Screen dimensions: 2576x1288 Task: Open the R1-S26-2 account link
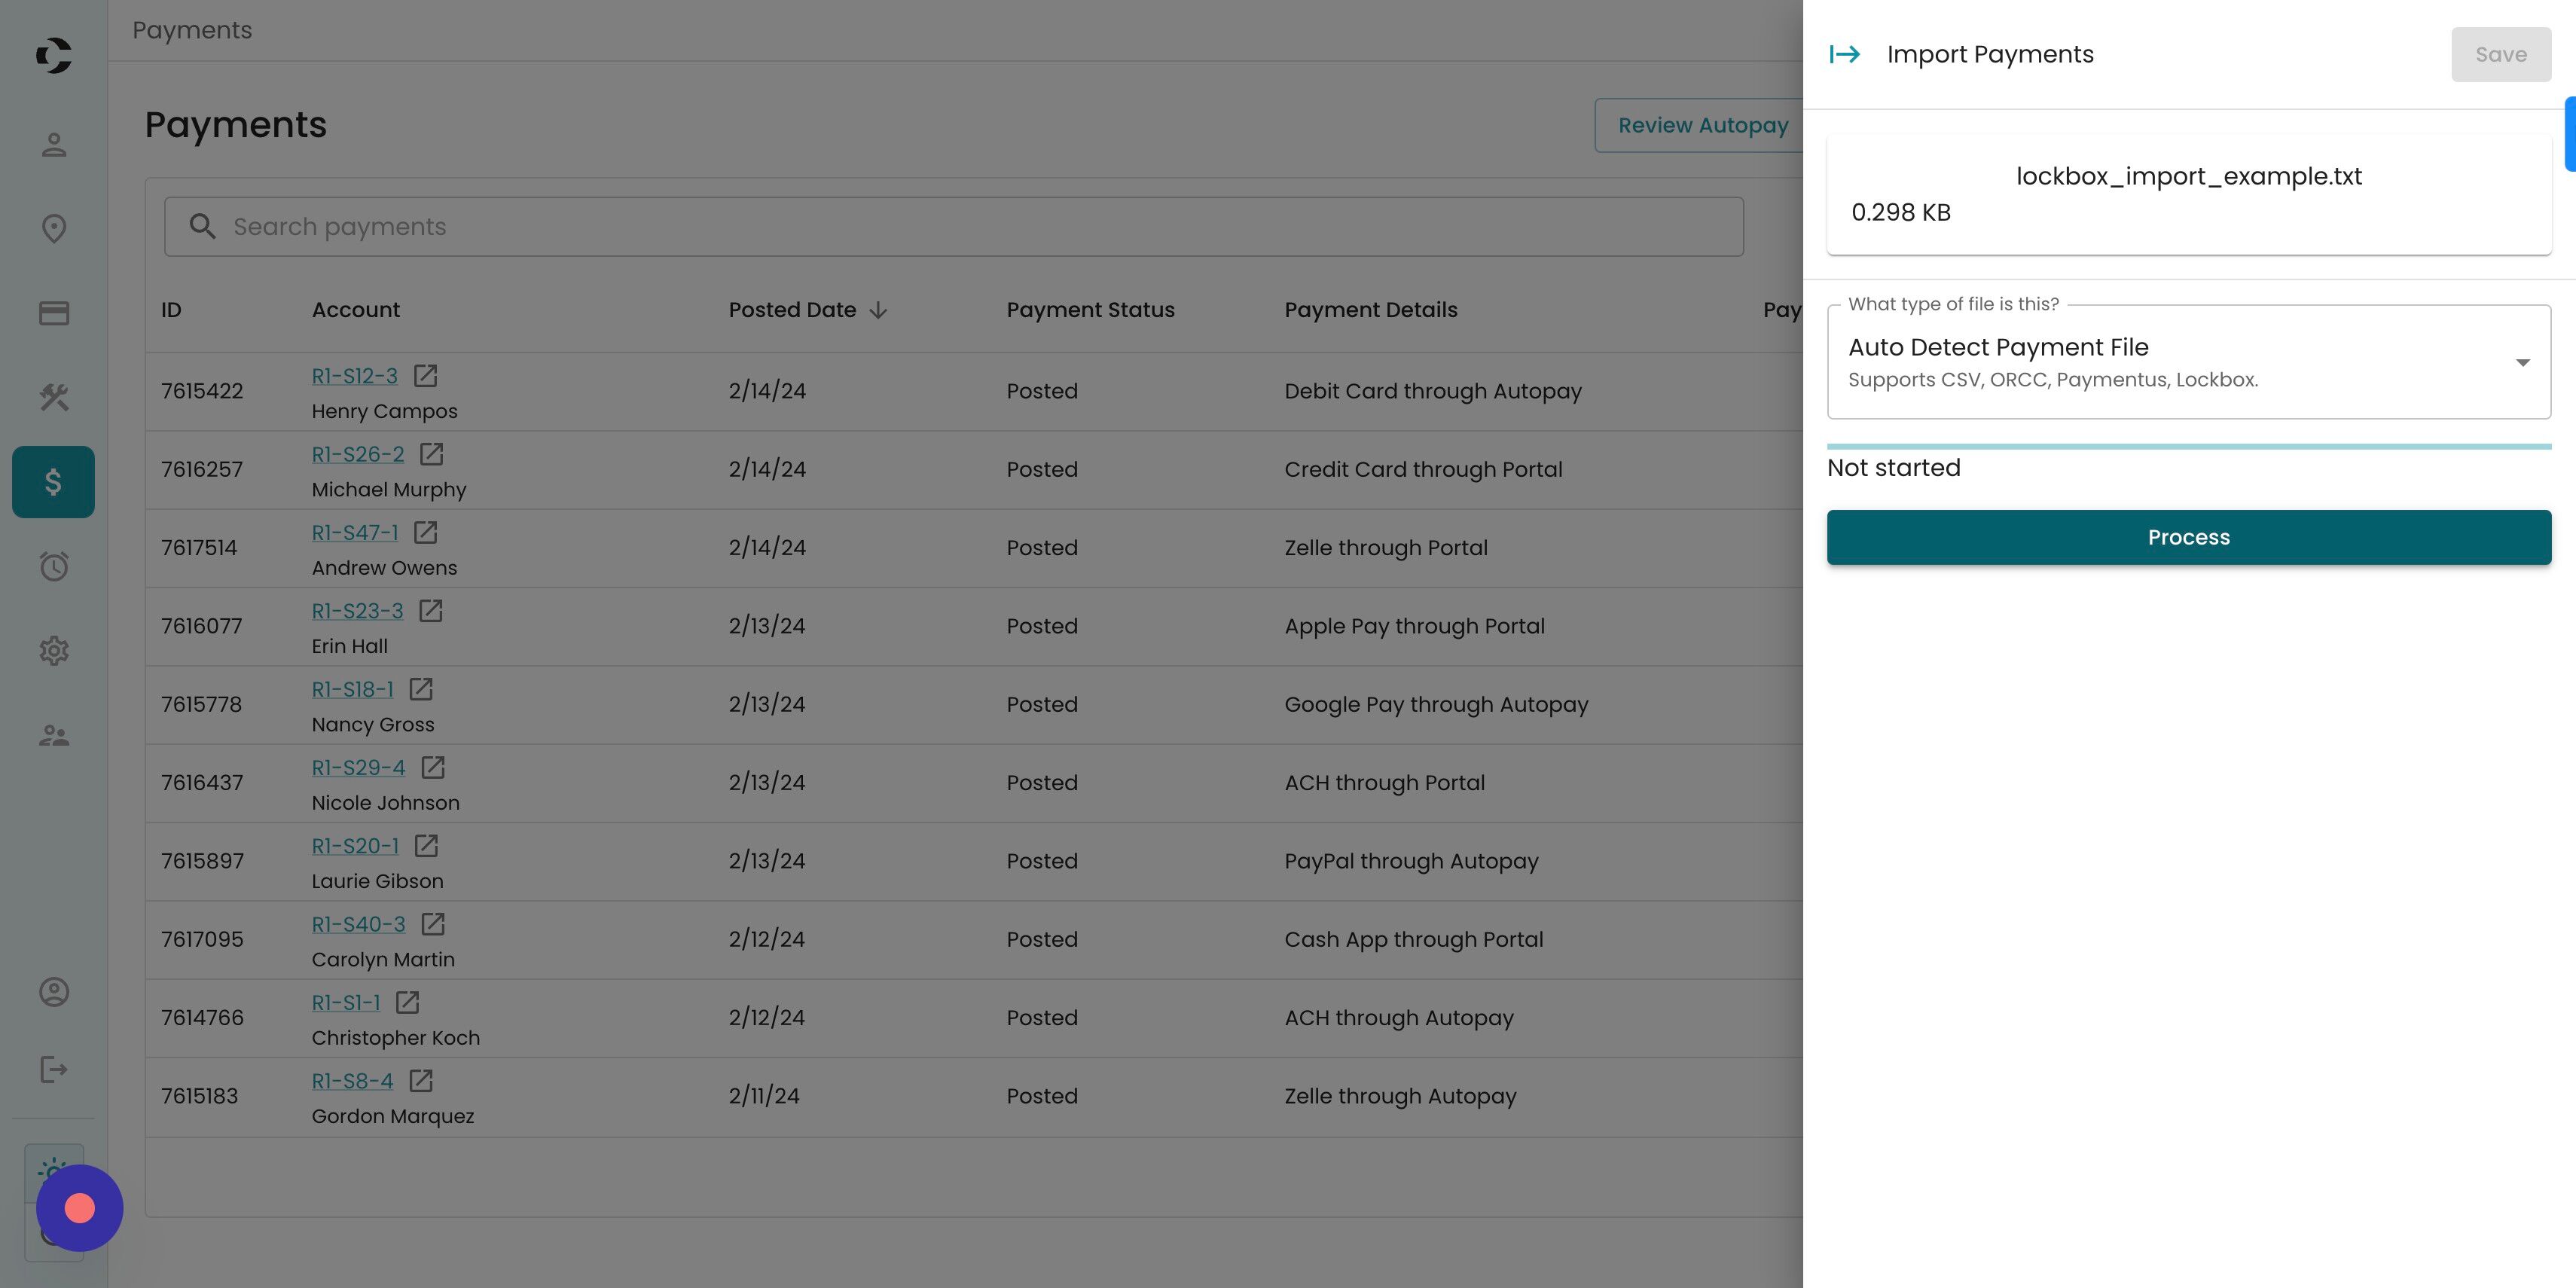pos(357,455)
